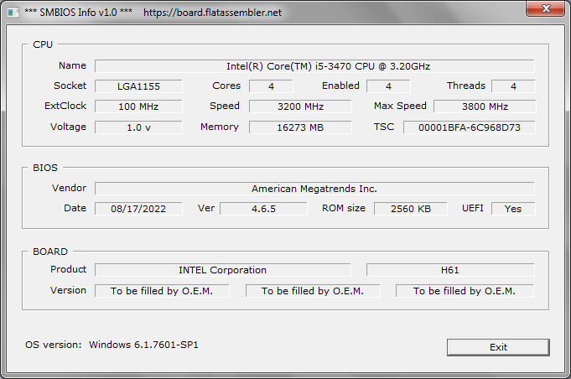Image resolution: width=571 pixels, height=379 pixels.
Task: Click the OS version text Windows 6.1.7601-SP1
Action: pyautogui.click(x=144, y=345)
